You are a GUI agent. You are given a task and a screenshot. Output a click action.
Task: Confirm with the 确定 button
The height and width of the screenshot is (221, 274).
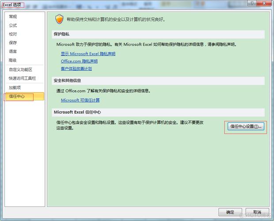click(x=230, y=212)
